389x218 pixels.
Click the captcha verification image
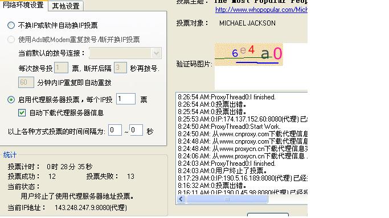pyautogui.click(x=248, y=54)
